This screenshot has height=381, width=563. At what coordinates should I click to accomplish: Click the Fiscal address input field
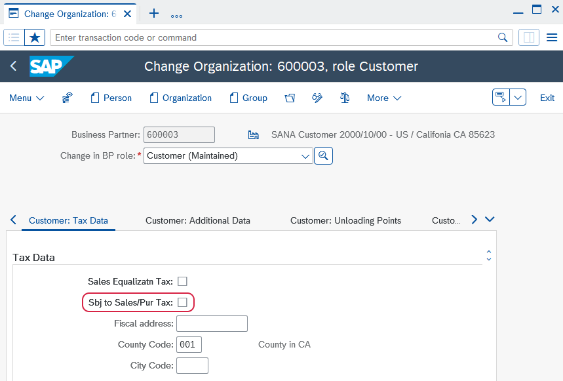pos(212,323)
